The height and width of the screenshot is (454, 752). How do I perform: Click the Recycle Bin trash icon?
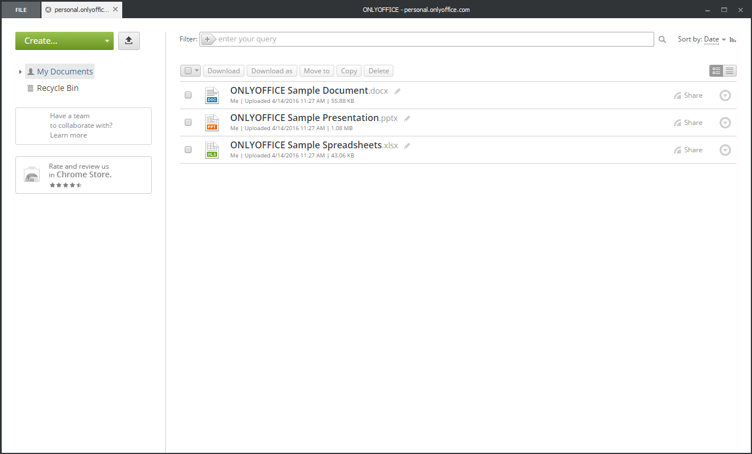pyautogui.click(x=30, y=88)
